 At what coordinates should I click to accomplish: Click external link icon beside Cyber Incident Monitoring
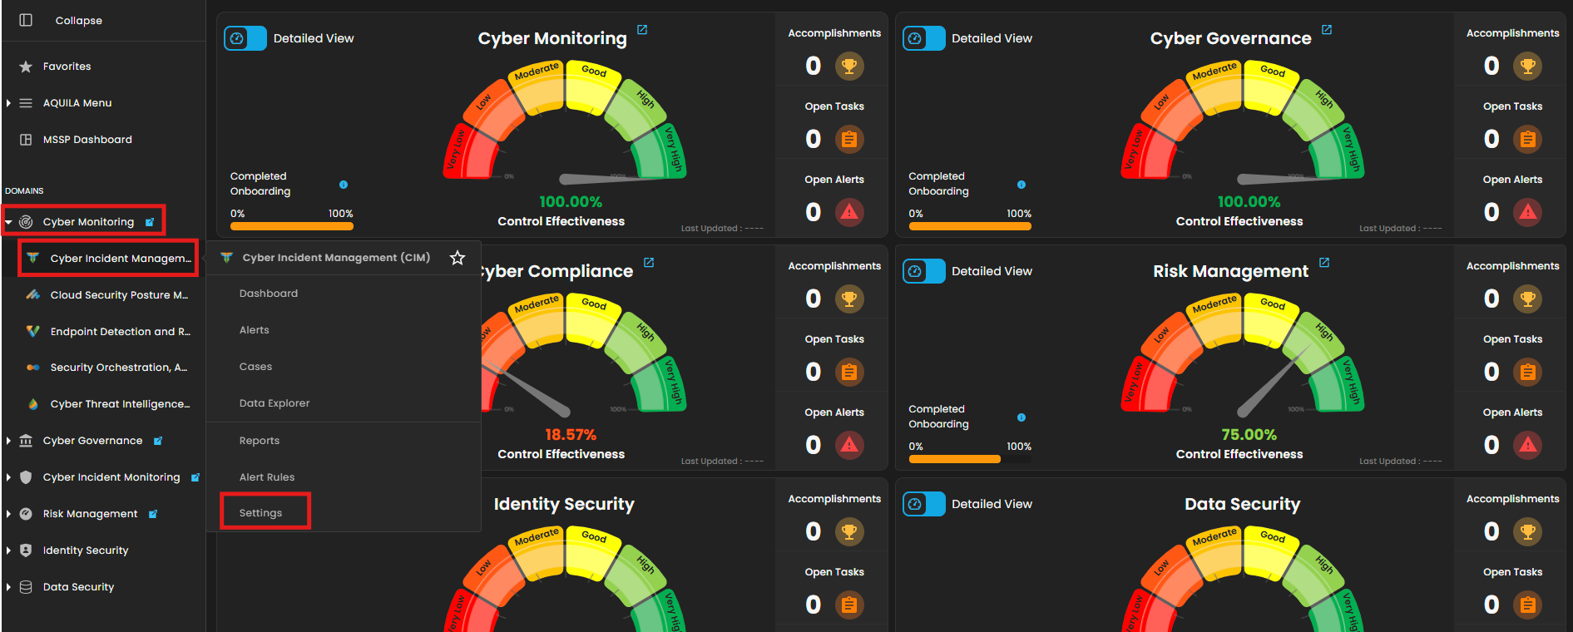(195, 477)
